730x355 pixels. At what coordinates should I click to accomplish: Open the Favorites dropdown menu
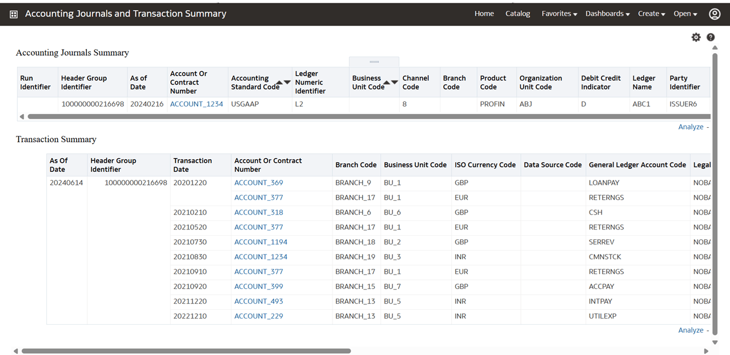559,13
